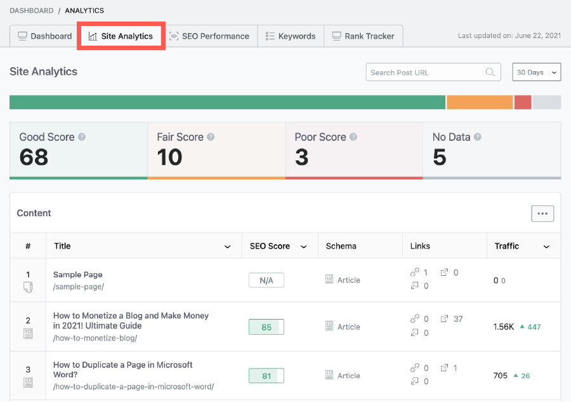Screen dimensions: 571x402
Task: Open the SEO Score column sort dropdown
Action: coord(303,246)
